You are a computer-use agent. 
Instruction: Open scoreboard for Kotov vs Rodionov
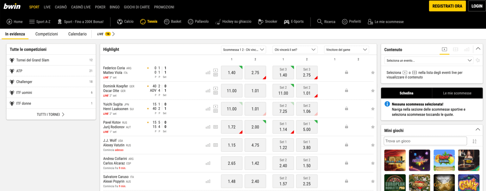[x=215, y=127]
